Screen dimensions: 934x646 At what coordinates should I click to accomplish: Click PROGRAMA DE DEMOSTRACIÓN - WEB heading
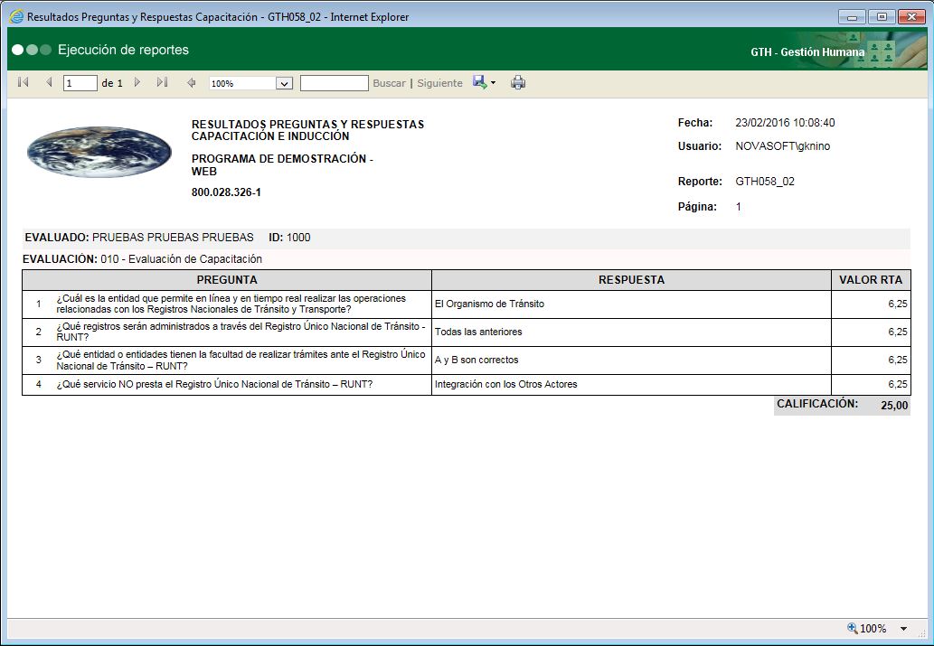click(282, 165)
